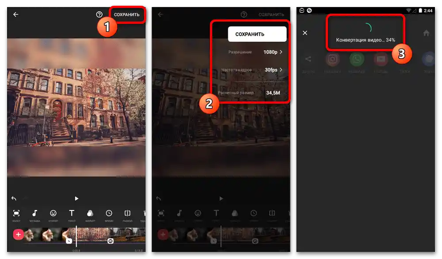Screen dimensions: 442x259
Task: Click the Расчетный размер 34,5M value
Action: [x=273, y=93]
